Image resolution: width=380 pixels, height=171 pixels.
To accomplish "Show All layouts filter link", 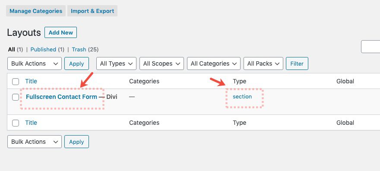I will 11,49.
